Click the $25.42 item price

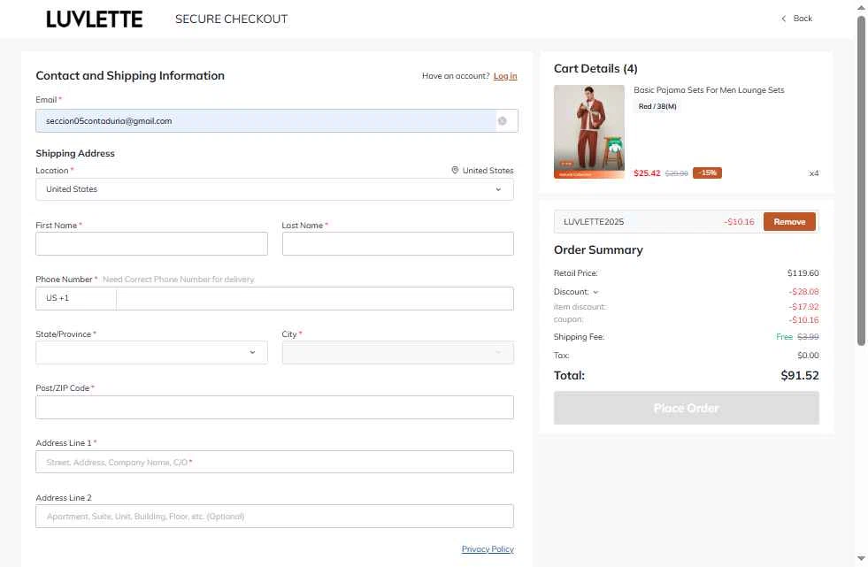[647, 173]
